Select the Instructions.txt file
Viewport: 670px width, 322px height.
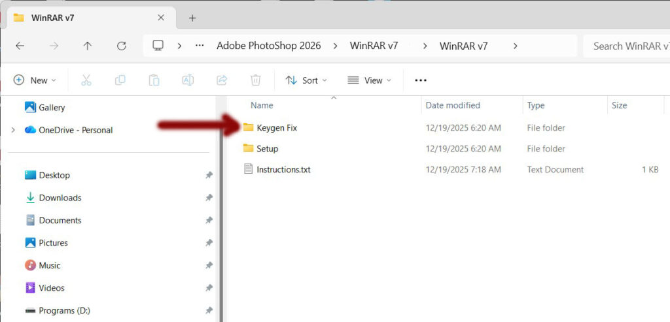tap(283, 169)
